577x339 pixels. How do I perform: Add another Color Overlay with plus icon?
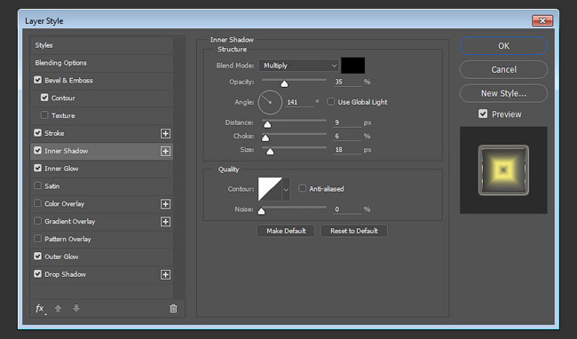point(166,204)
